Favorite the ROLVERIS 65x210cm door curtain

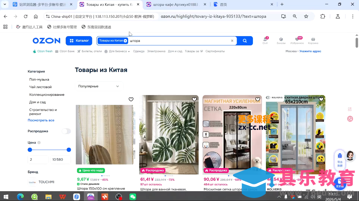click(x=321, y=99)
